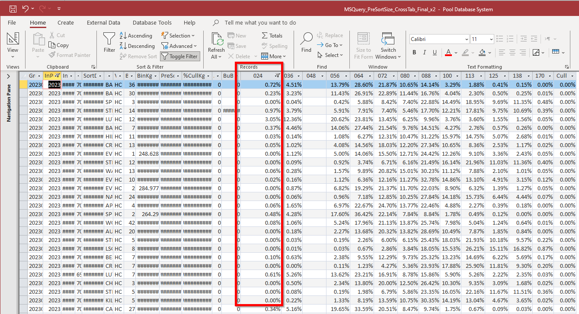The image size is (579, 314).
Task: Click the 056 cell showing 20.62%
Action: pyautogui.click(x=339, y=119)
